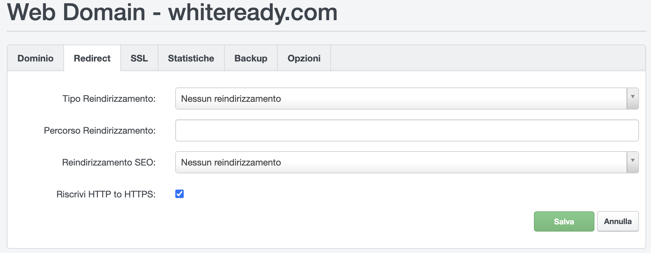The image size is (651, 253).
Task: Open the Dominio tab
Action: pyautogui.click(x=35, y=58)
